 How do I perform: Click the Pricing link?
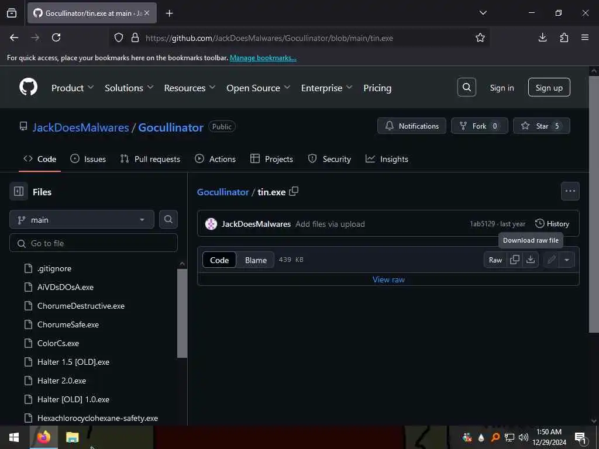[x=377, y=88]
